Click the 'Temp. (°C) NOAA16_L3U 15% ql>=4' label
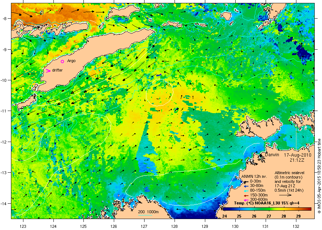The height and width of the screenshot is (230, 322). 266,203
